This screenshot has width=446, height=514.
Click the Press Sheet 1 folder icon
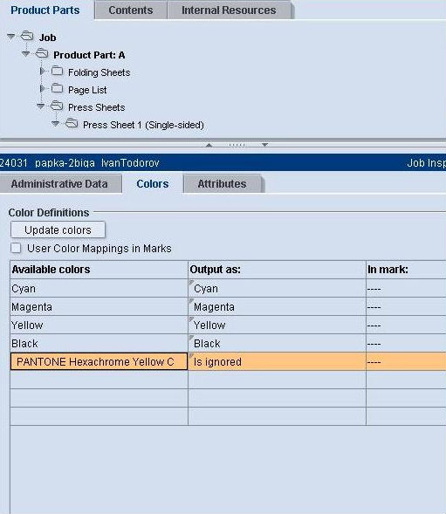[x=72, y=124]
